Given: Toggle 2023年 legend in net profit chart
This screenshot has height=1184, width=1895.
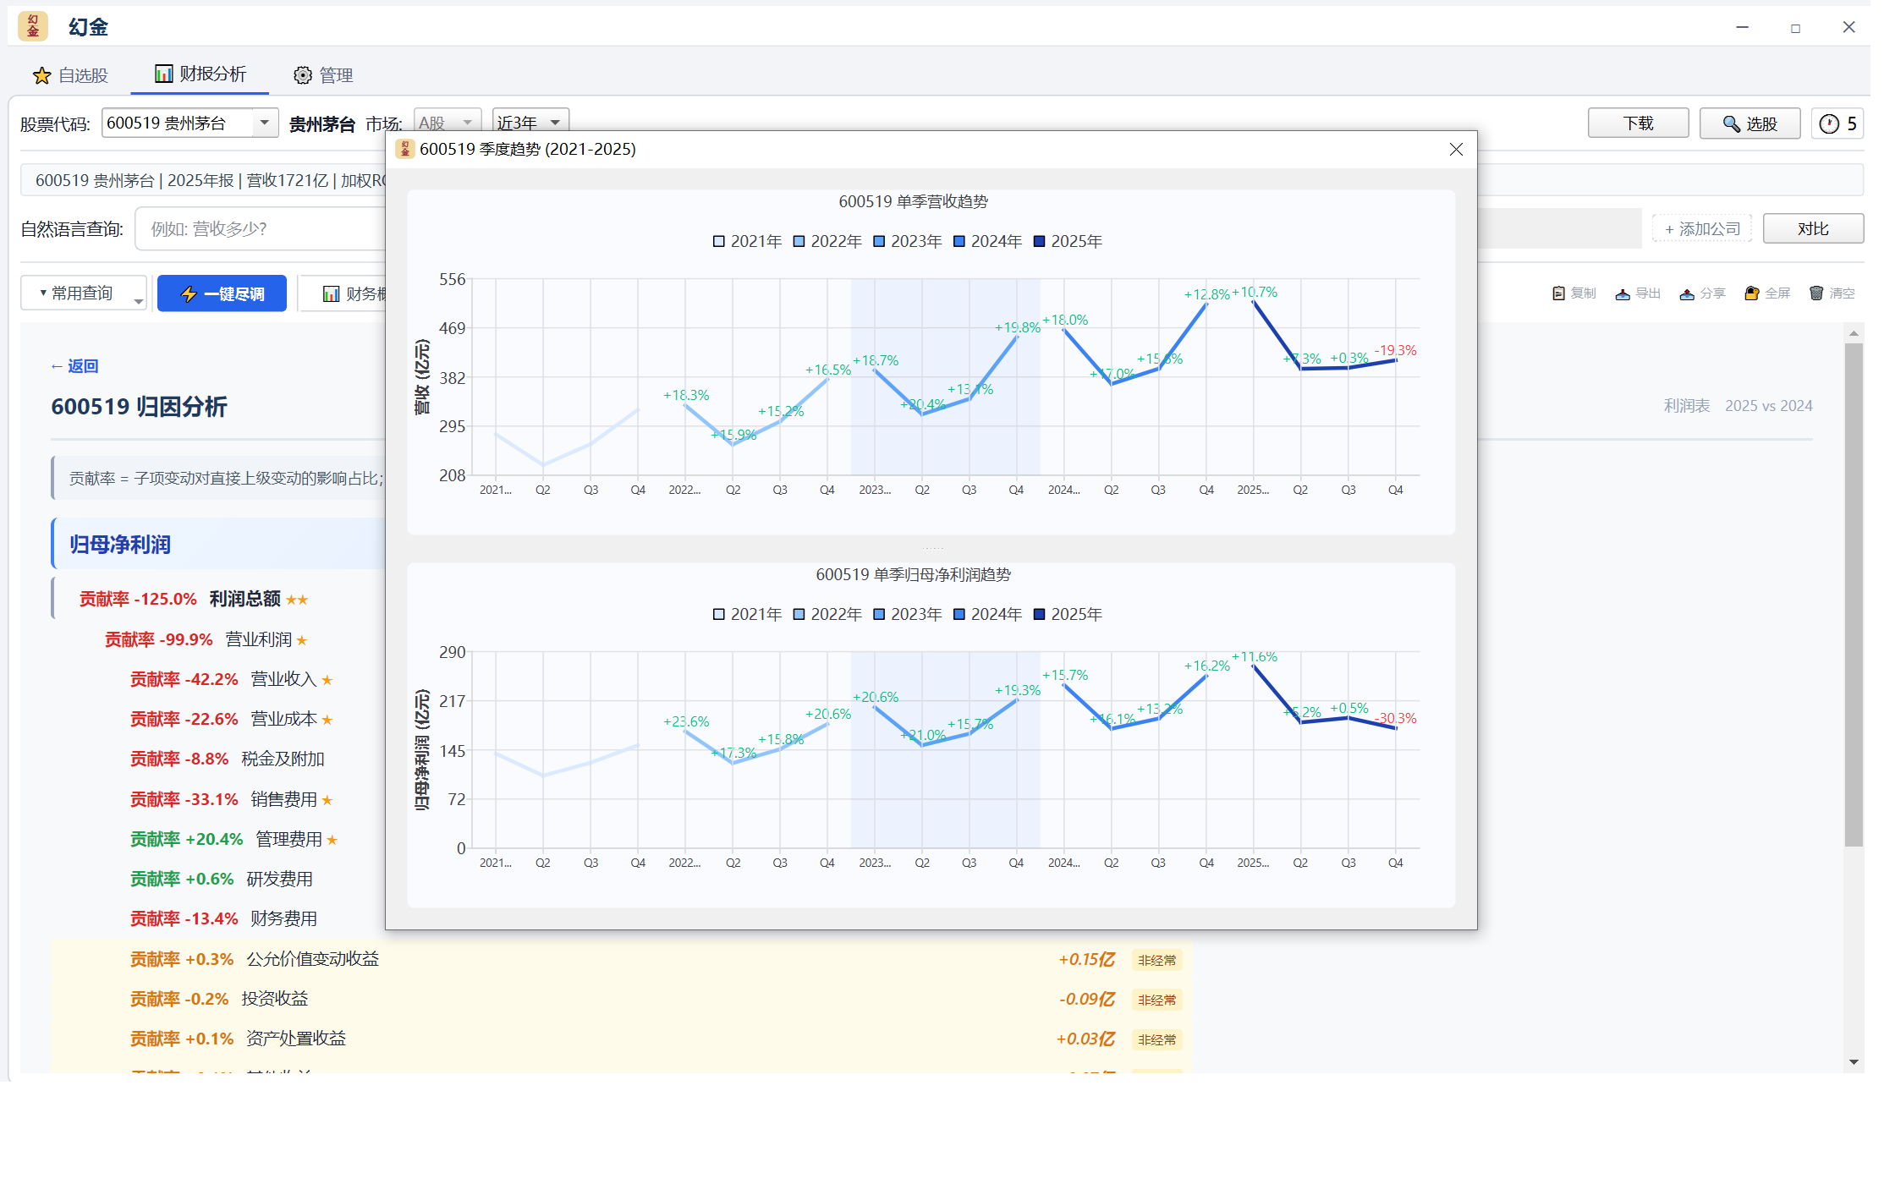Looking at the screenshot, I should click(x=907, y=614).
